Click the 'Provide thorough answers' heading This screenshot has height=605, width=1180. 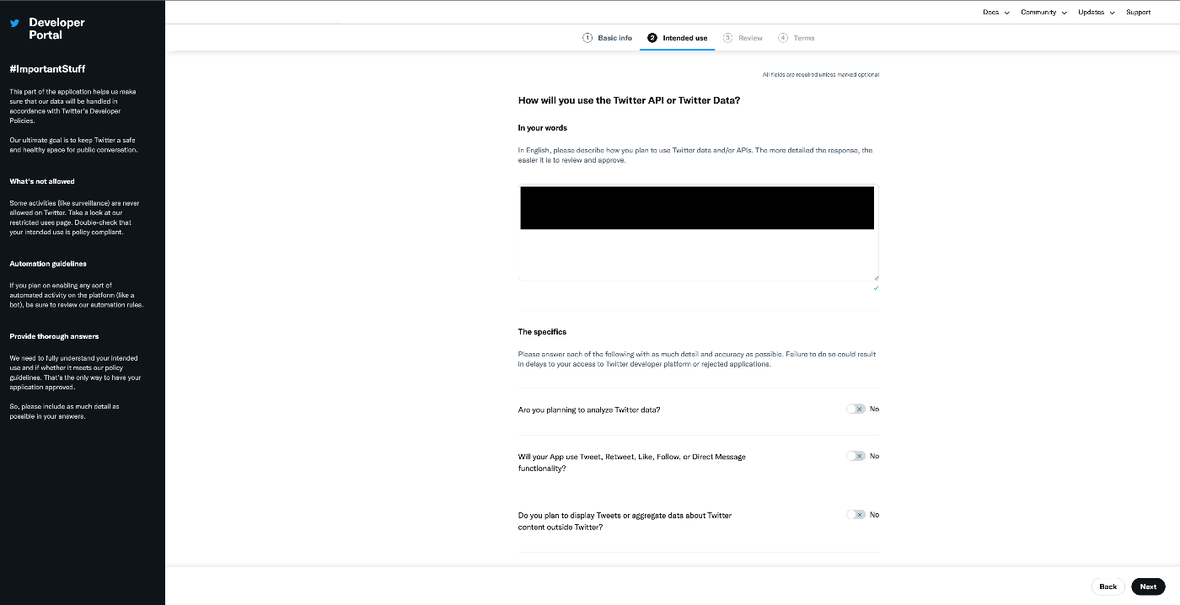point(54,336)
